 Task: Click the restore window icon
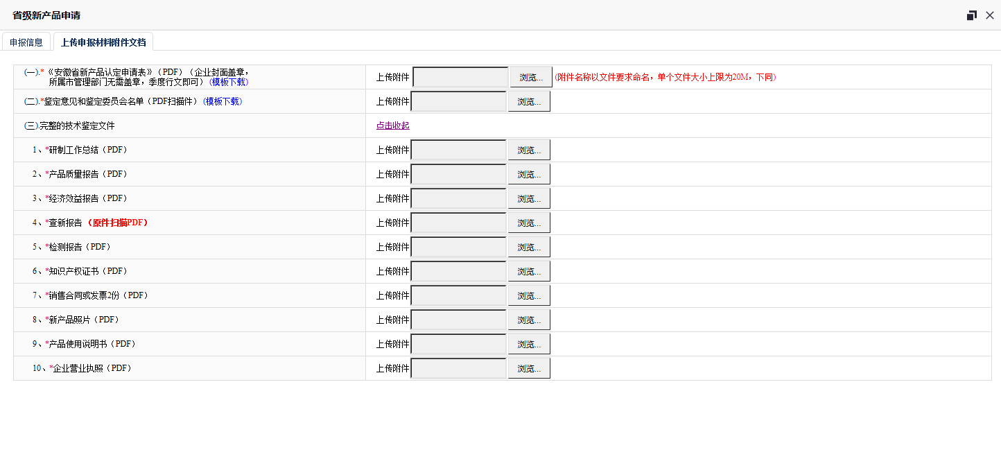(x=971, y=15)
